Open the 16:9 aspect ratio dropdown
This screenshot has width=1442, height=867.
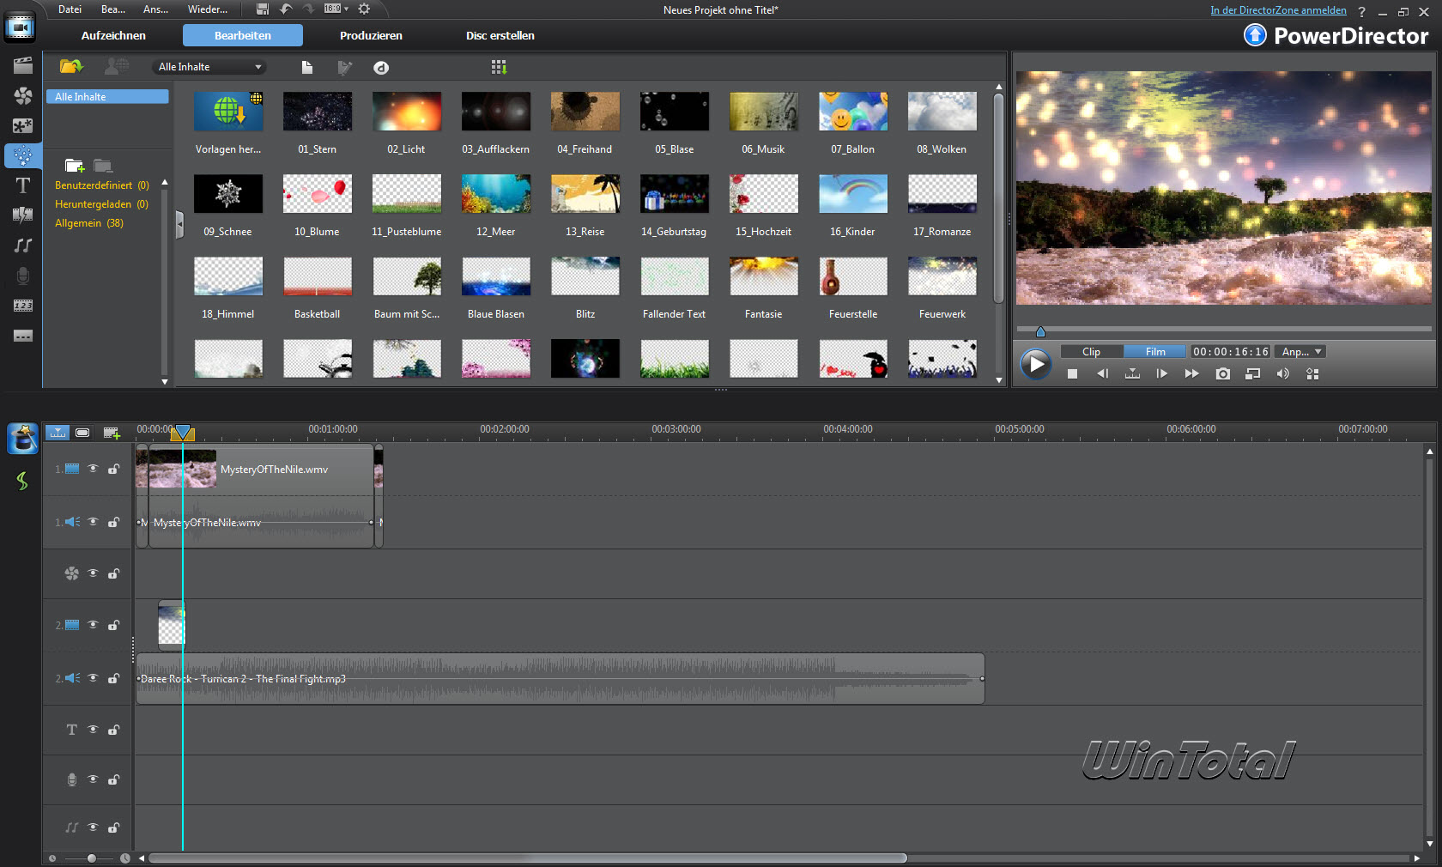[x=336, y=9]
